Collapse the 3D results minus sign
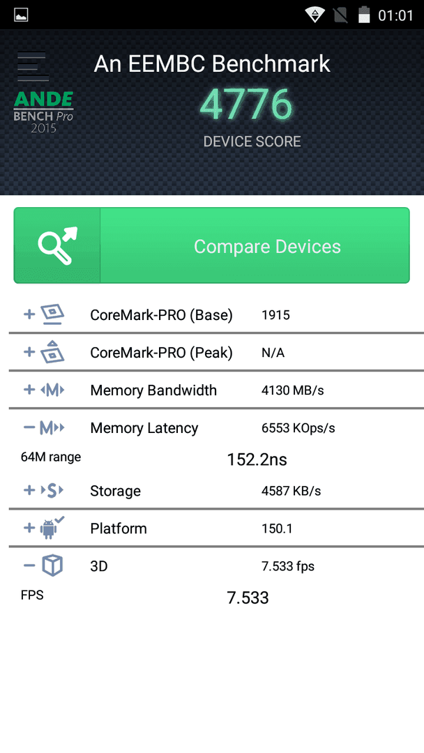Viewport: 424px width, 753px height. click(29, 565)
